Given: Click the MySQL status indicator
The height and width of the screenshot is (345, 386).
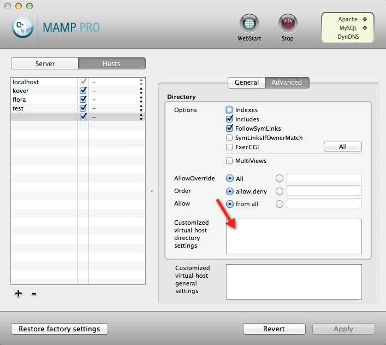Looking at the screenshot, I should coord(365,28).
